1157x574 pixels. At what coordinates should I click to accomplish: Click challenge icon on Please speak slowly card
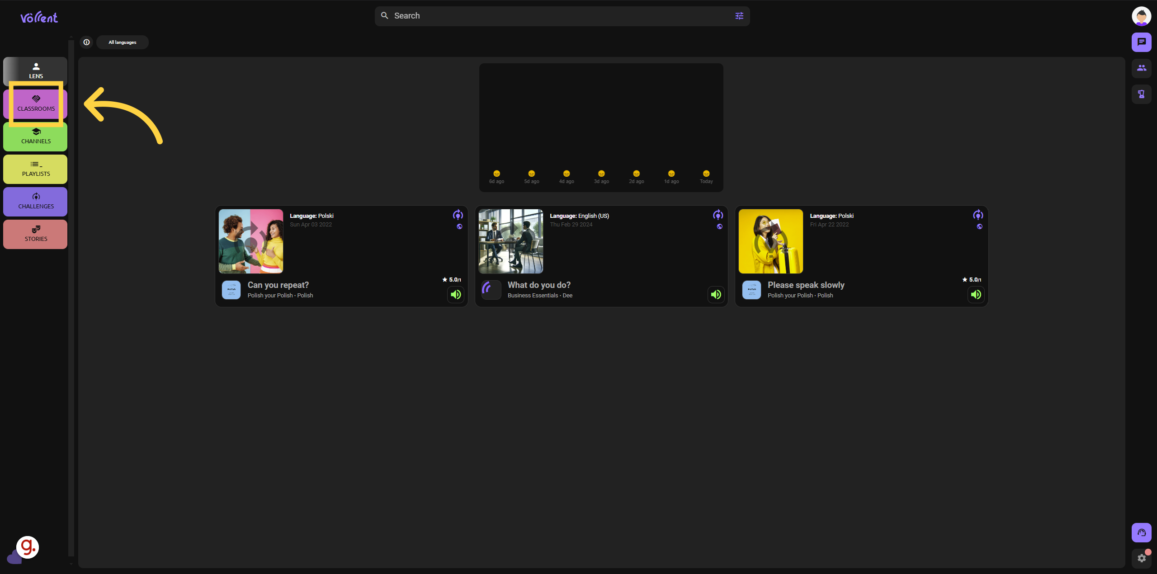tap(978, 215)
